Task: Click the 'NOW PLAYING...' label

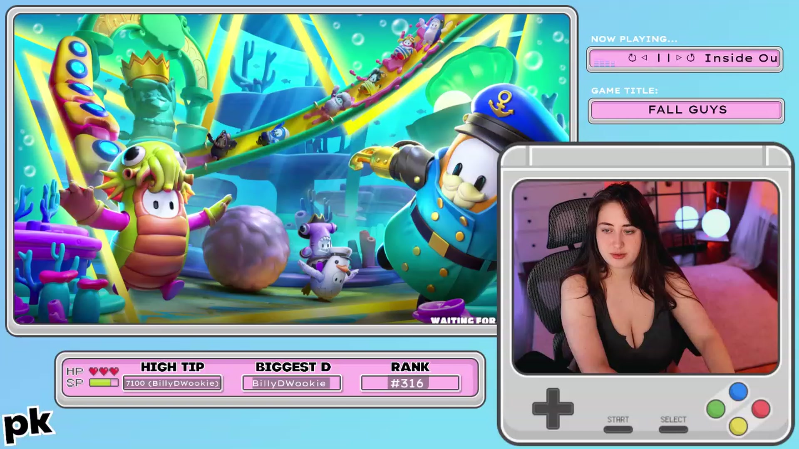Action: click(634, 39)
